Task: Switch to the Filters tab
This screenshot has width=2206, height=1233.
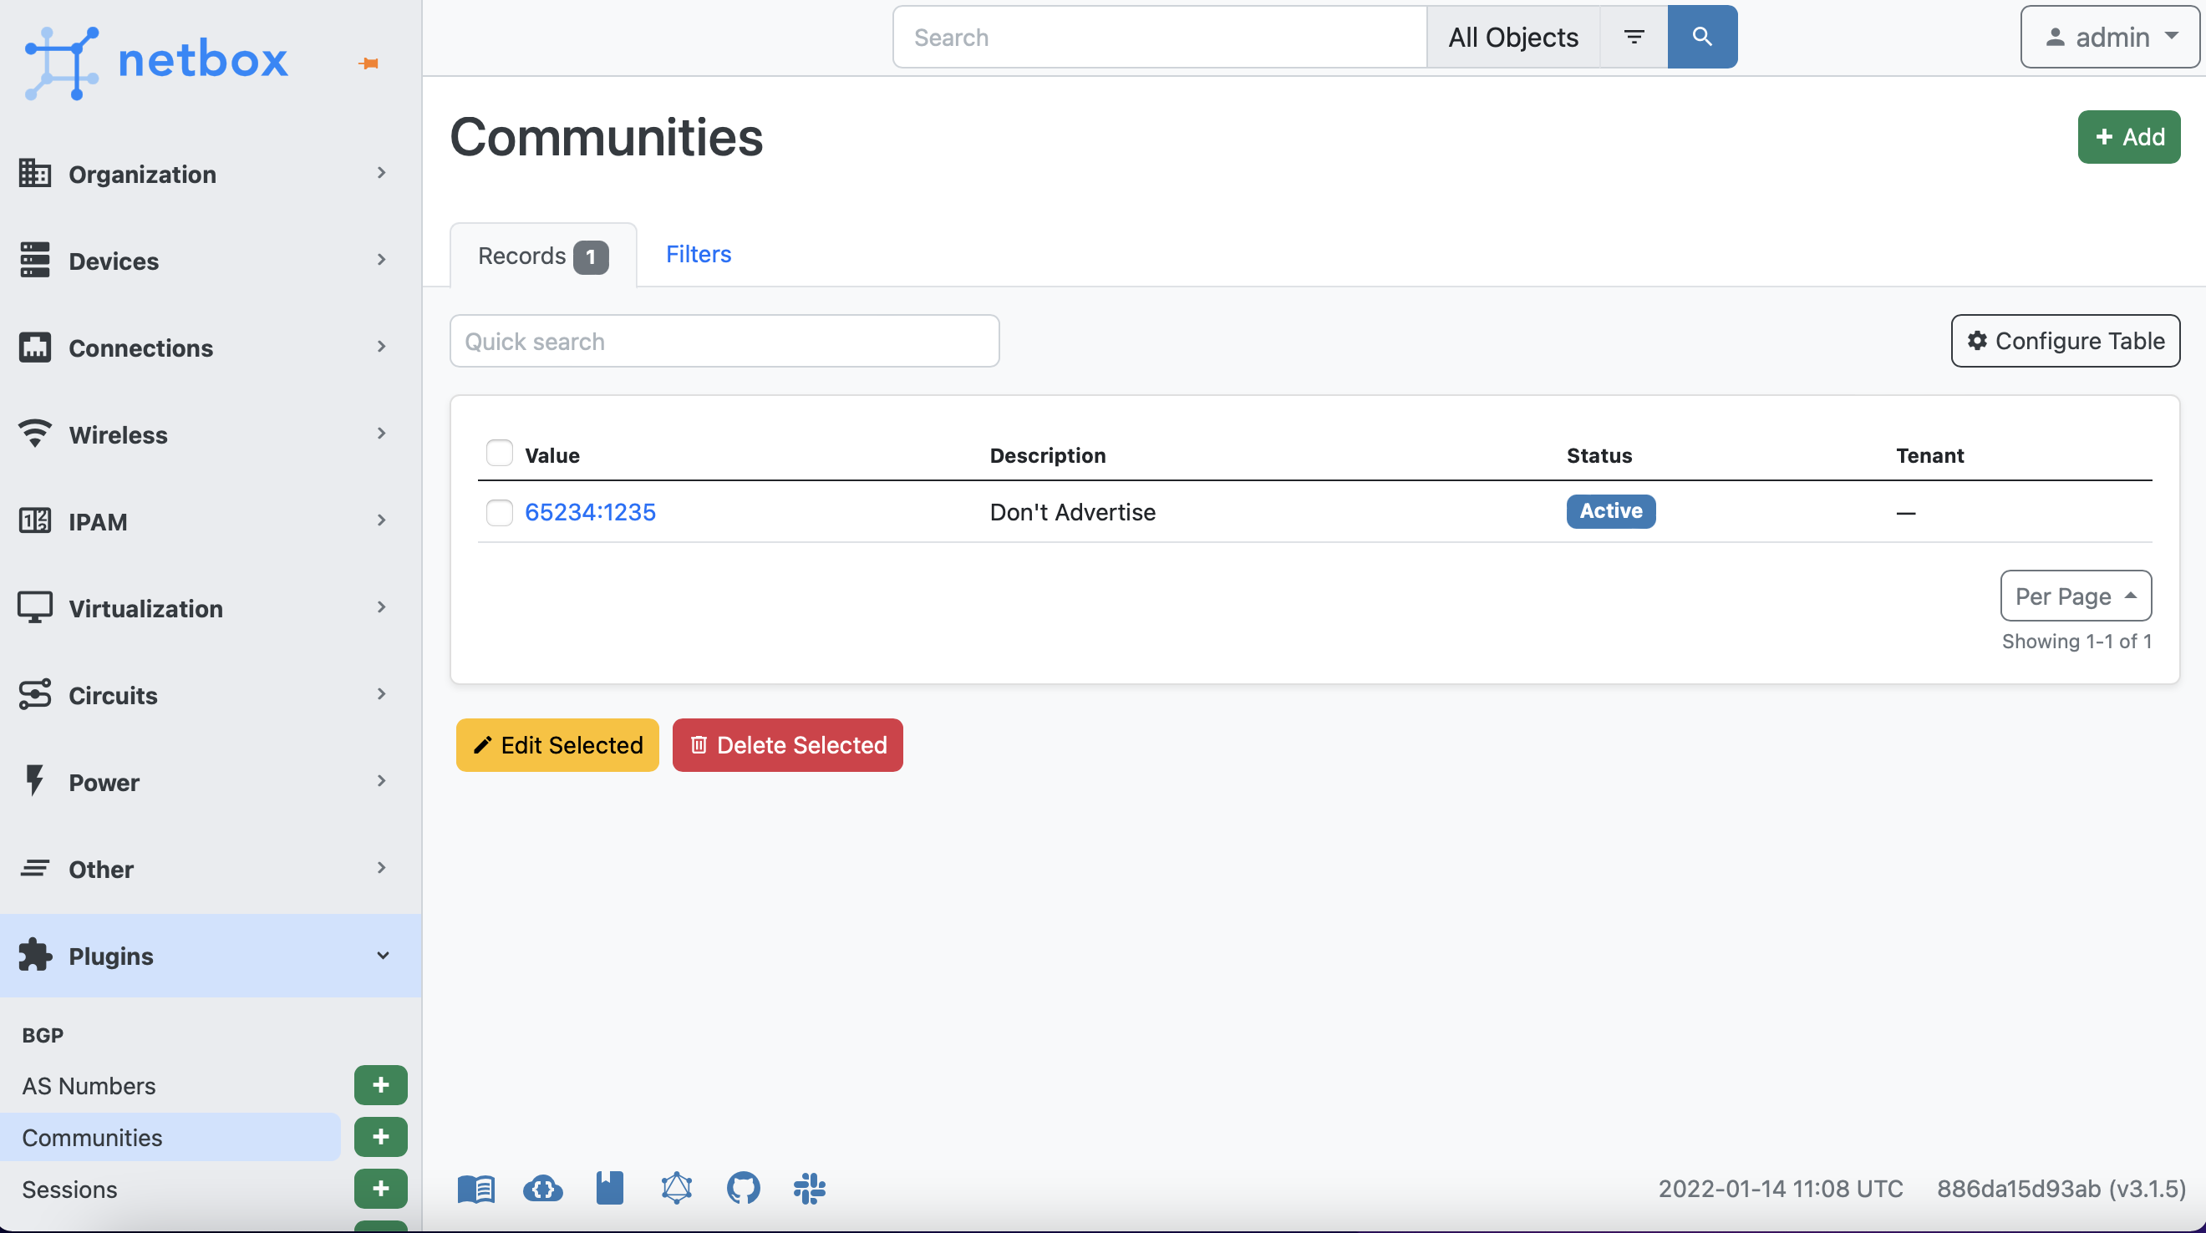Action: [x=698, y=254]
